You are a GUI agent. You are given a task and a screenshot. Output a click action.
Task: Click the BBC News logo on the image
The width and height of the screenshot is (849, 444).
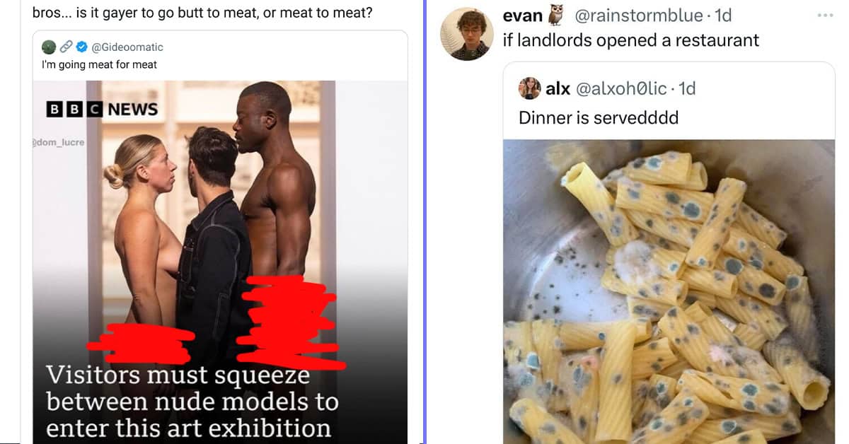(102, 109)
